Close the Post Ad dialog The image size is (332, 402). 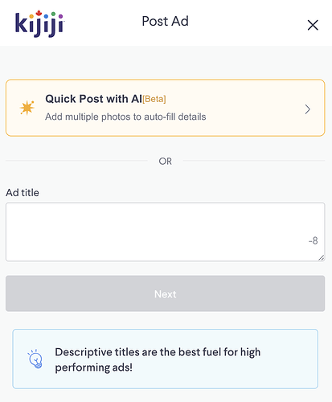[x=313, y=25]
